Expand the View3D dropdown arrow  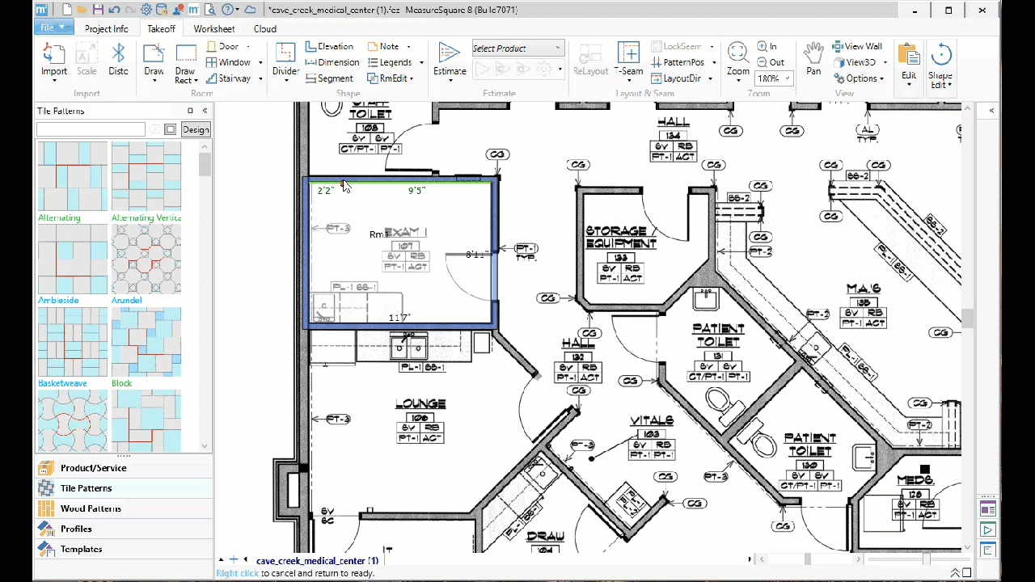(x=885, y=62)
